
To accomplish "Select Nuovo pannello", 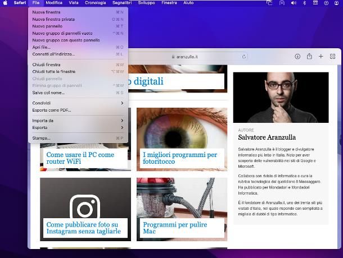I will 78,26.
